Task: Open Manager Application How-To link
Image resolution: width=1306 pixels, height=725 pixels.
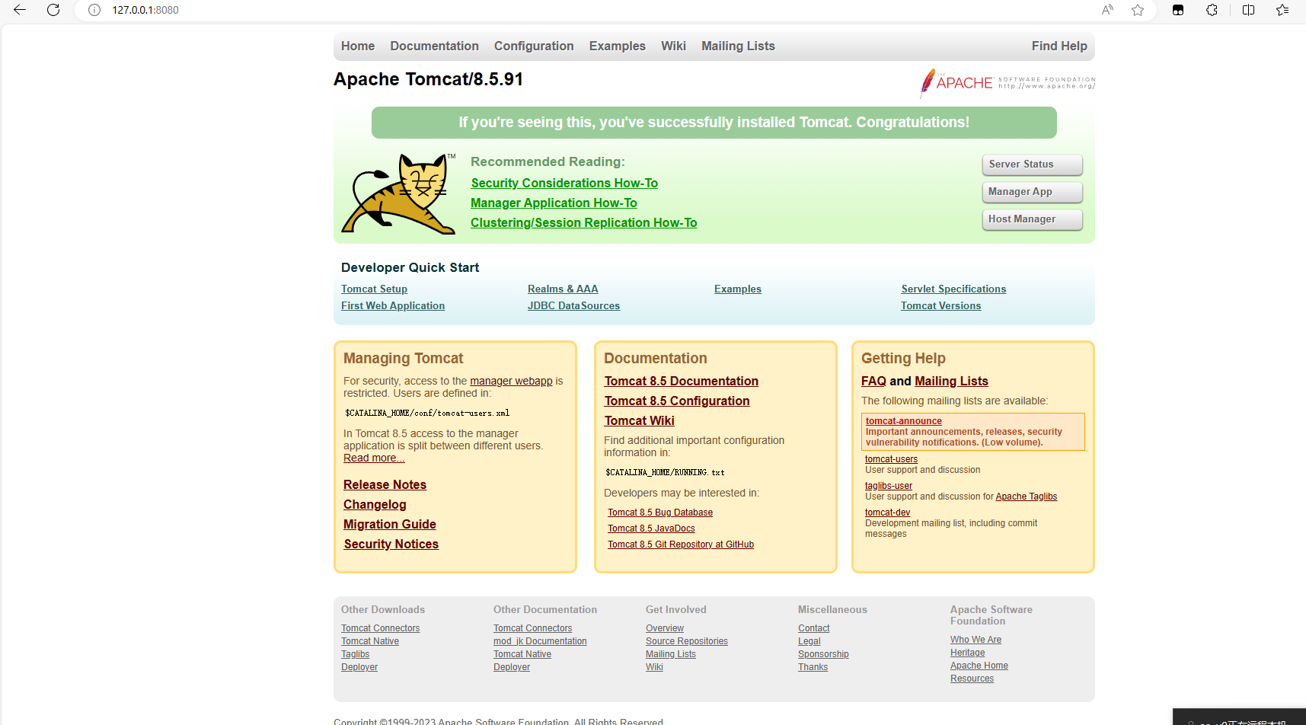Action: pos(554,203)
